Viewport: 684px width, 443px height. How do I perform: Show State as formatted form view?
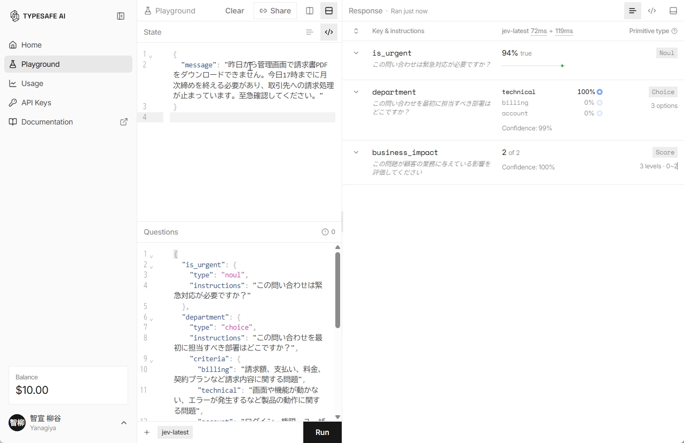click(x=310, y=32)
